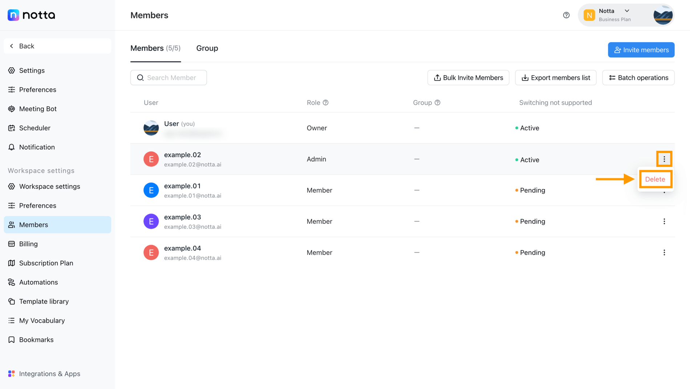Viewport: 690px width, 389px height.
Task: Open Template library
Action: point(44,301)
